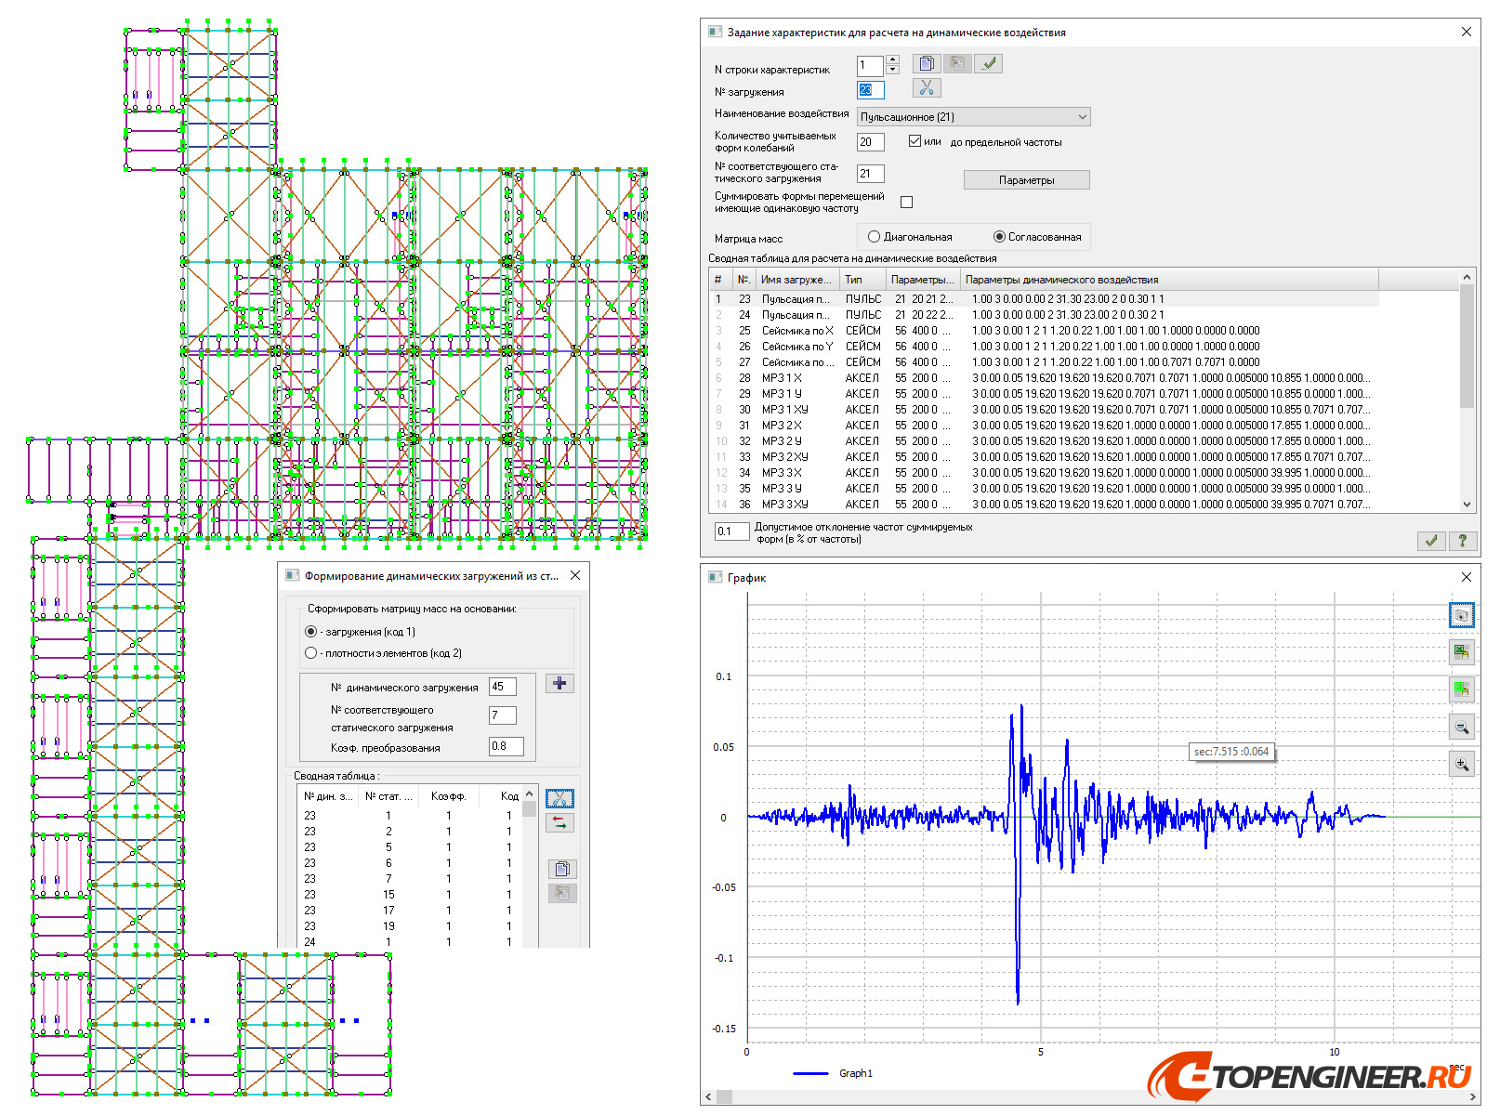Viewport: 1487px width, 1115px height.
Task: Close the График window
Action: (x=1467, y=577)
